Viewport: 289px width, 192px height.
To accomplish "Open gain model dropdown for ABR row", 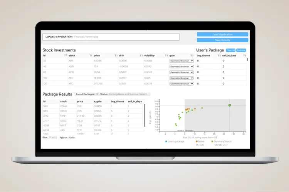I will pyautogui.click(x=181, y=61).
